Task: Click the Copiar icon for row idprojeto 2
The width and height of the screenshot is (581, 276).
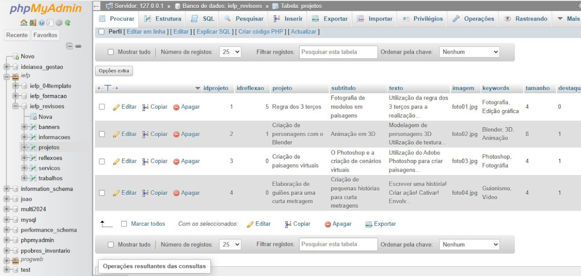Action: point(145,134)
